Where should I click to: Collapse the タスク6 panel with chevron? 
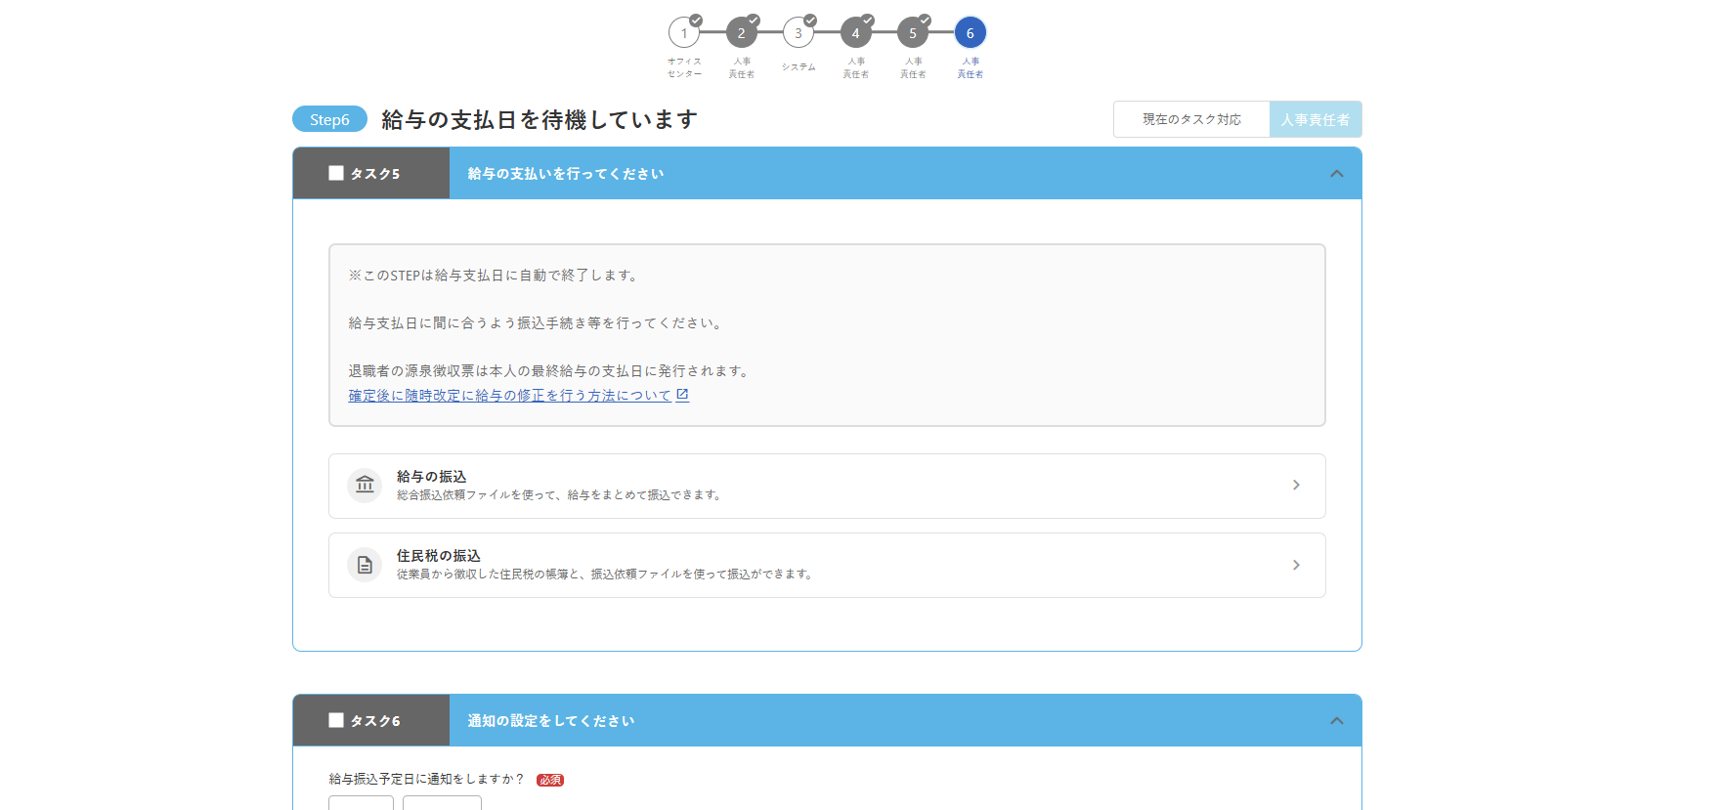coord(1336,721)
